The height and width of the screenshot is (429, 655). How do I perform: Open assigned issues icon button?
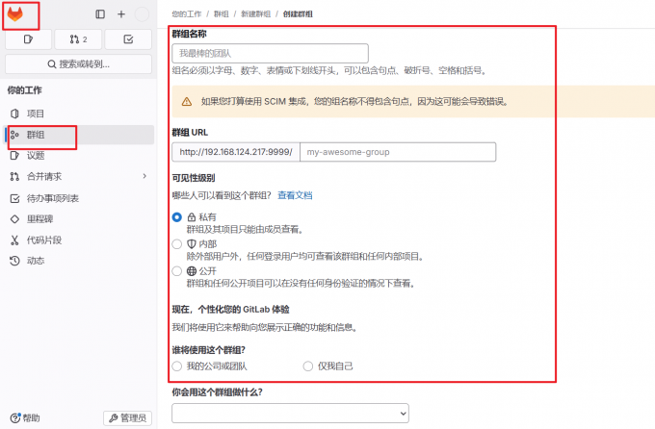point(28,39)
